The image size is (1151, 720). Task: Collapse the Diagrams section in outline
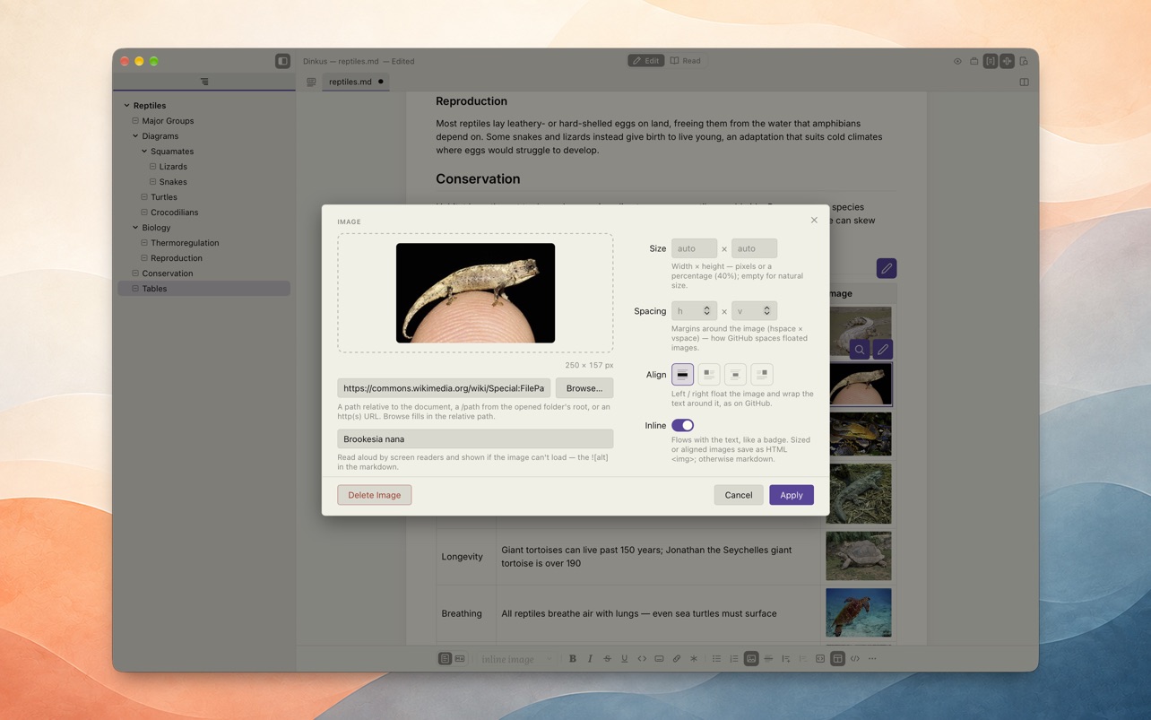coord(135,136)
